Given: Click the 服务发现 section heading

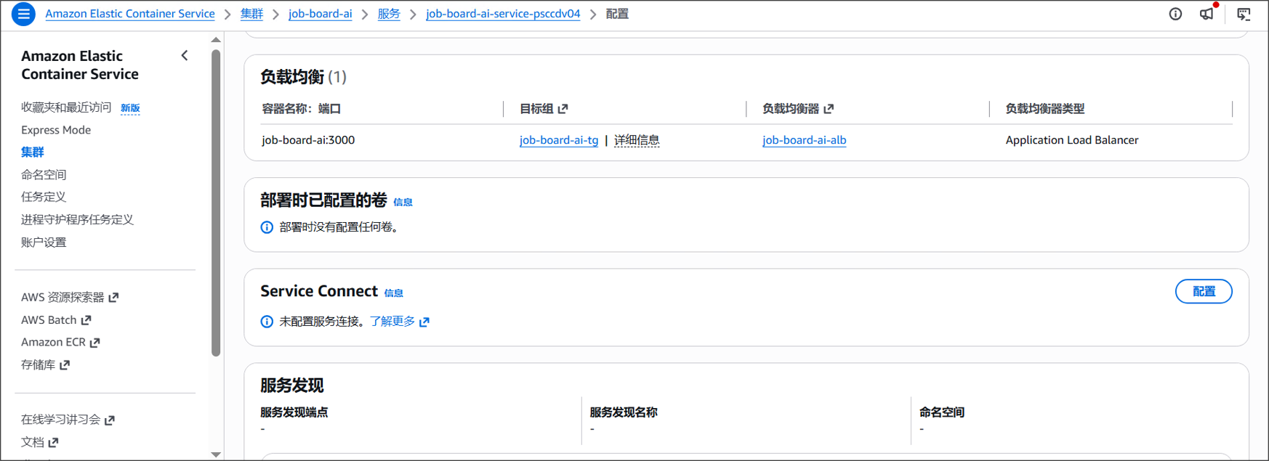Looking at the screenshot, I should [x=292, y=385].
